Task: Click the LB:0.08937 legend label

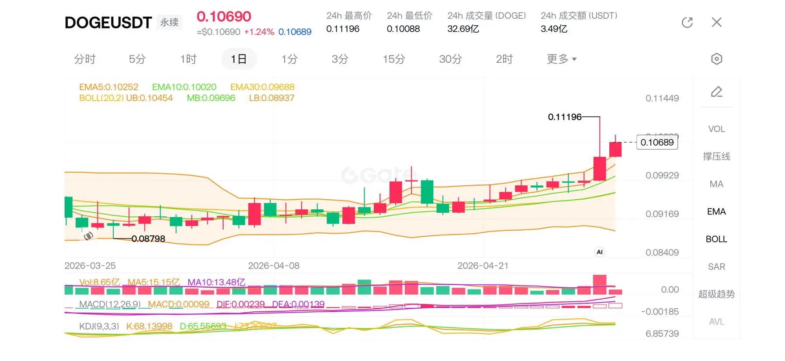Action: [271, 98]
